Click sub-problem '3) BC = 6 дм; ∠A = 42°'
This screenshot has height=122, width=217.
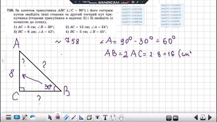[x=34, y=32]
